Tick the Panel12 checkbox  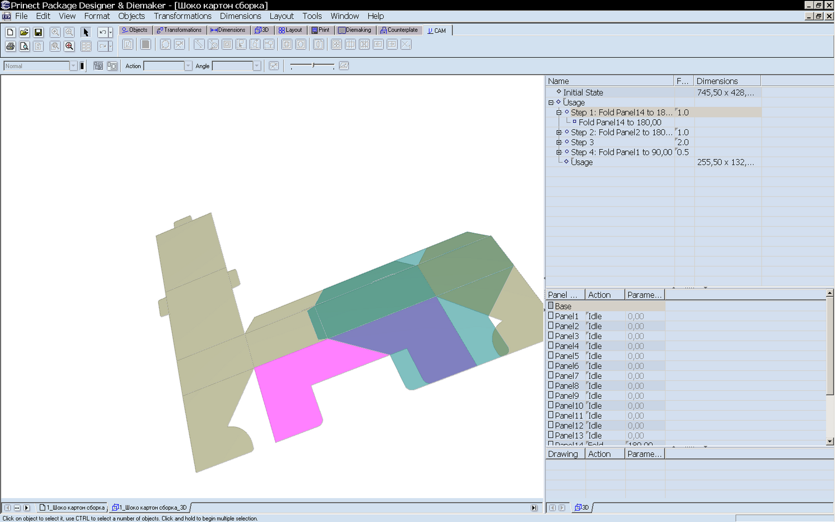coord(551,425)
